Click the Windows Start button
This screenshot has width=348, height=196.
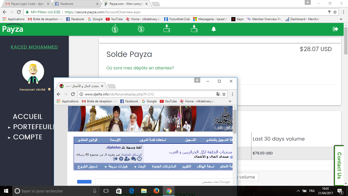point(6,191)
